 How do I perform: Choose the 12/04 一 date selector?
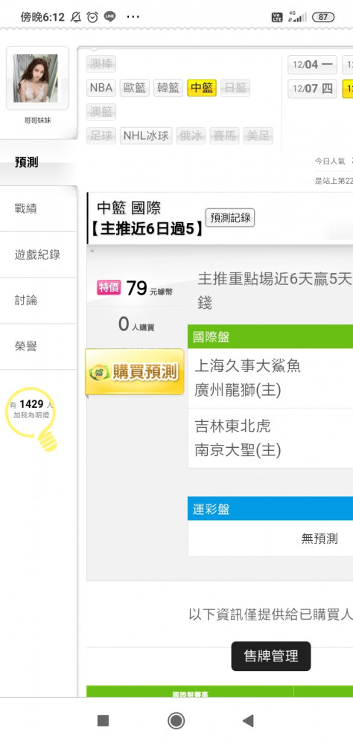pyautogui.click(x=312, y=65)
